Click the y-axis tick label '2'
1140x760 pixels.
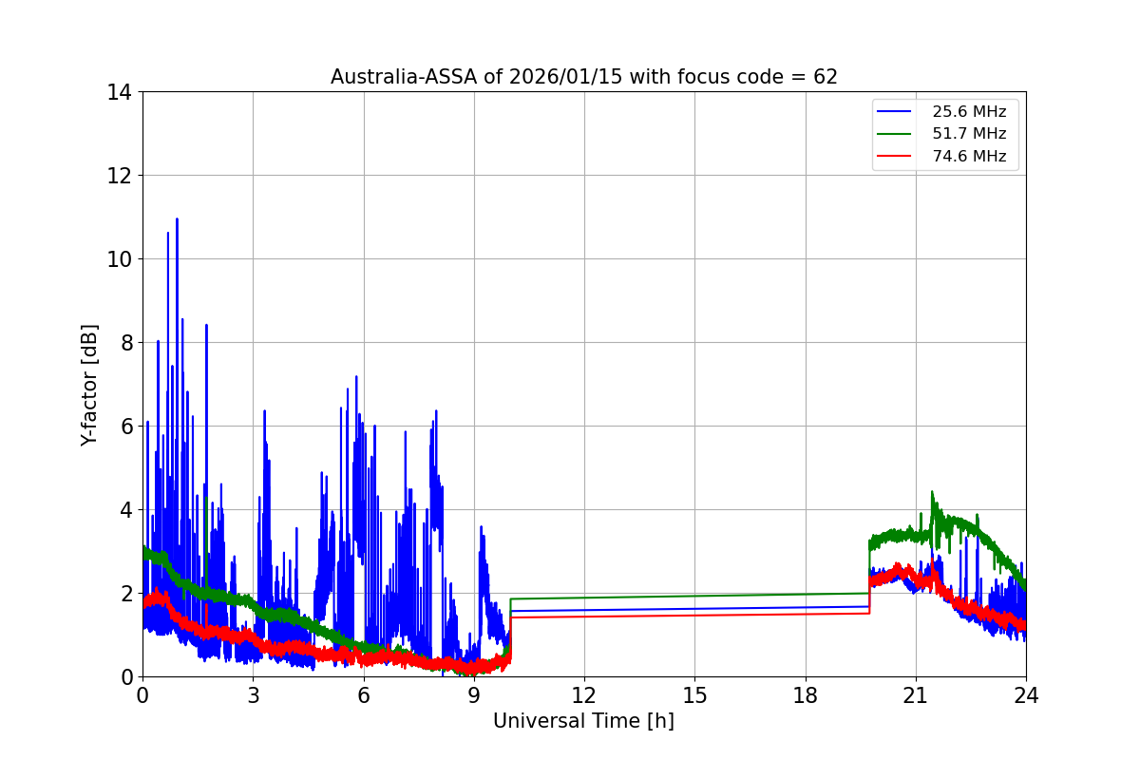click(x=124, y=594)
